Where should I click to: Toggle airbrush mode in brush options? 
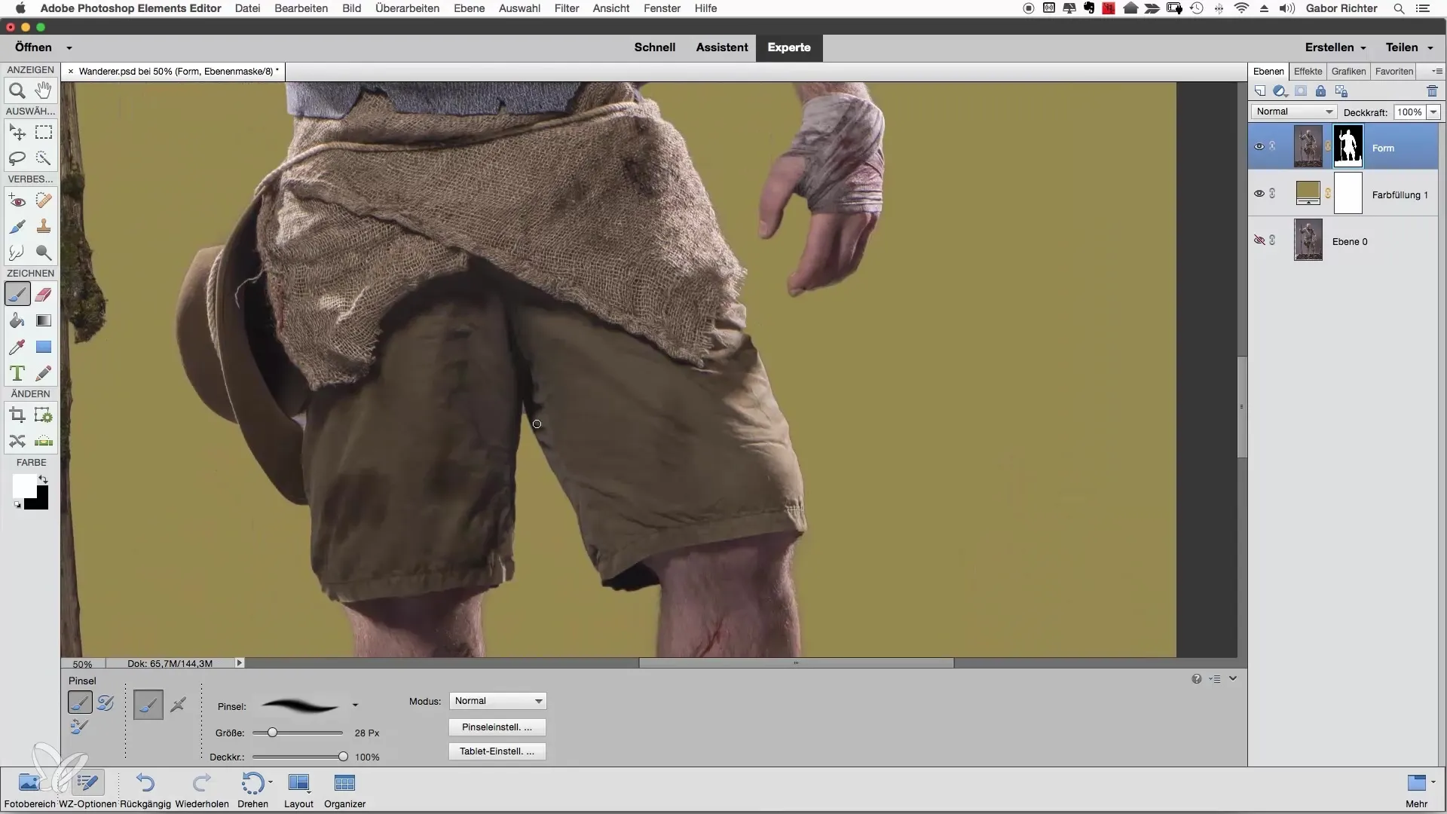click(178, 705)
